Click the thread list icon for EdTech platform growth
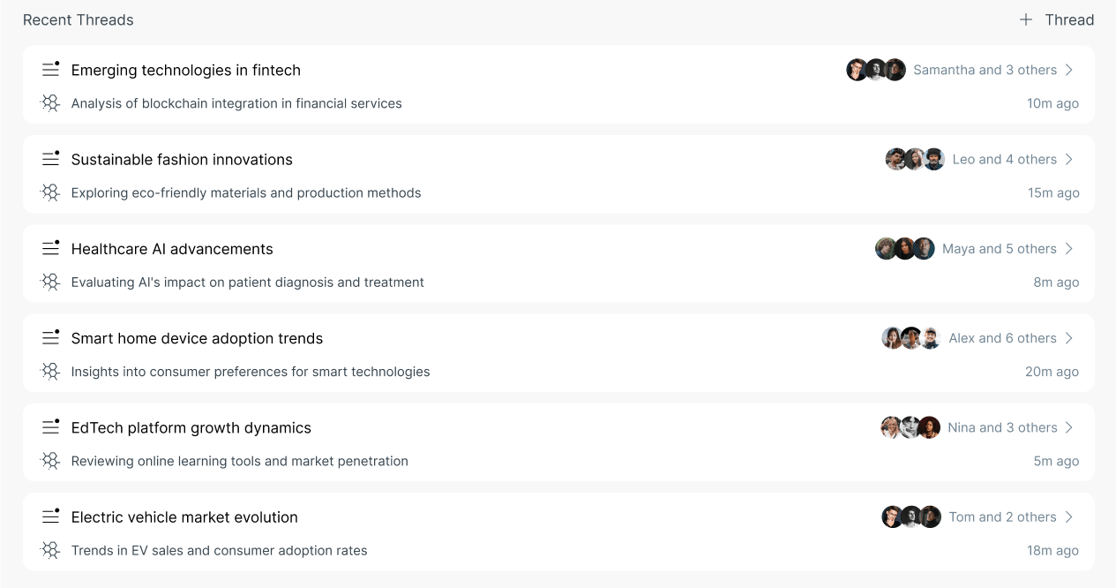This screenshot has height=588, width=1116. point(51,426)
